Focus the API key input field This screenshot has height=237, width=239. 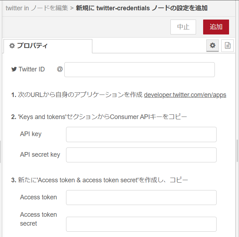click(x=141, y=134)
